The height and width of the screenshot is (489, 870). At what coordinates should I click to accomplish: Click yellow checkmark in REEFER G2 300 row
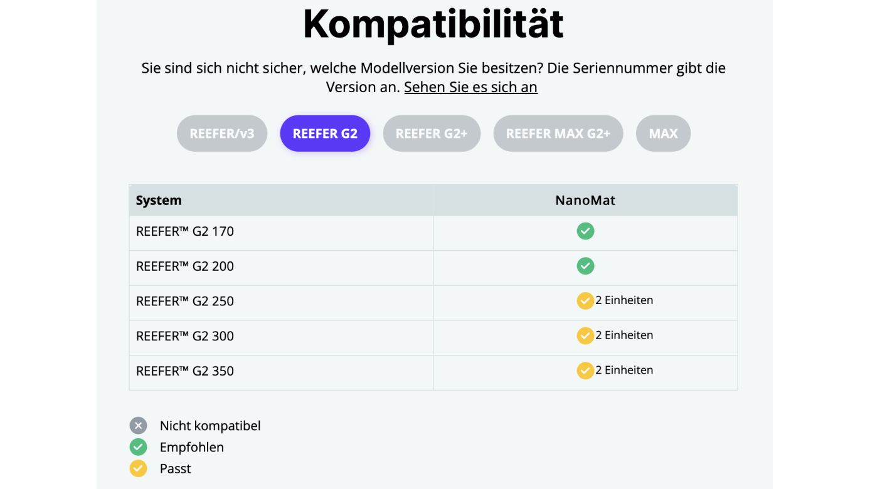585,336
